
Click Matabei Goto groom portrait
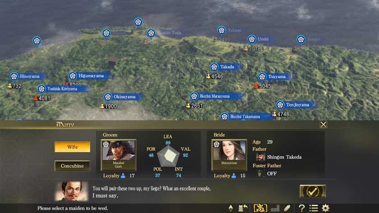coord(118,155)
